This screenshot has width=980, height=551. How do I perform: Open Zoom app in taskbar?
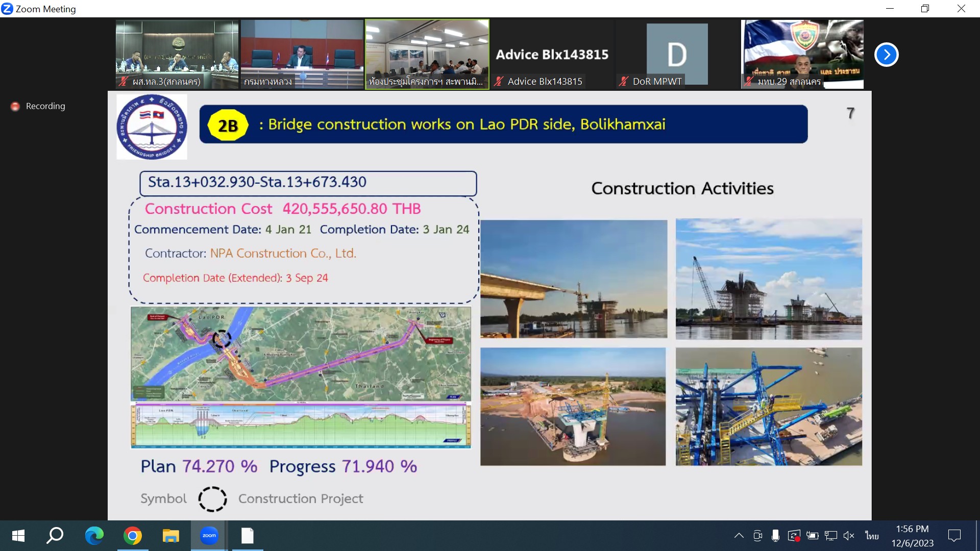(209, 536)
